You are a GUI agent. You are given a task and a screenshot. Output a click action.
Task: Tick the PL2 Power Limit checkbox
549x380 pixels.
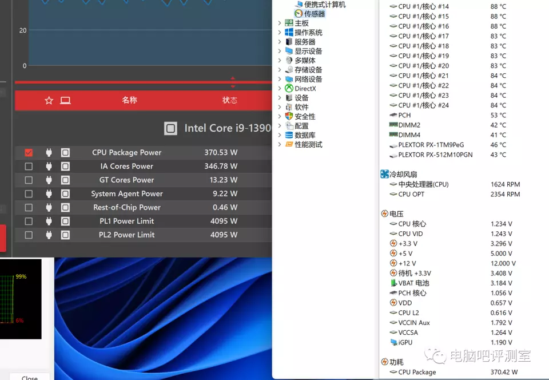point(29,235)
